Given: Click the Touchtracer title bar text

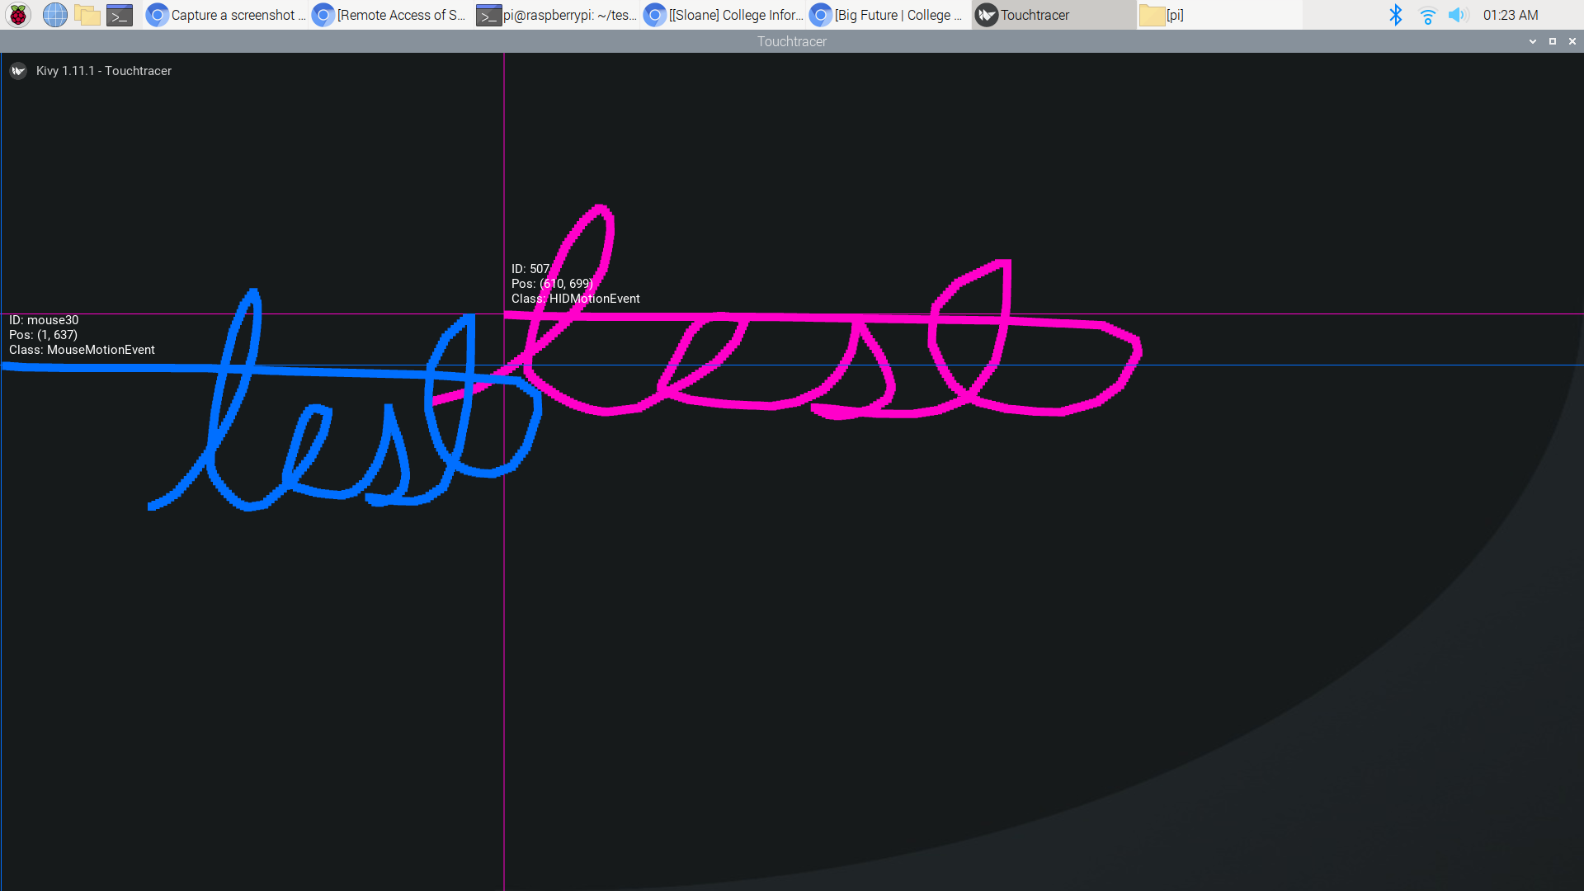Looking at the screenshot, I should click(791, 41).
